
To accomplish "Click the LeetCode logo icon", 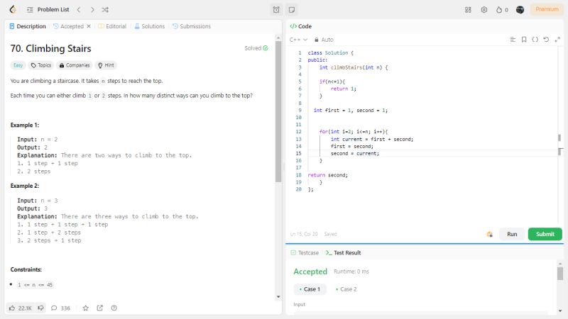I will (12, 9).
